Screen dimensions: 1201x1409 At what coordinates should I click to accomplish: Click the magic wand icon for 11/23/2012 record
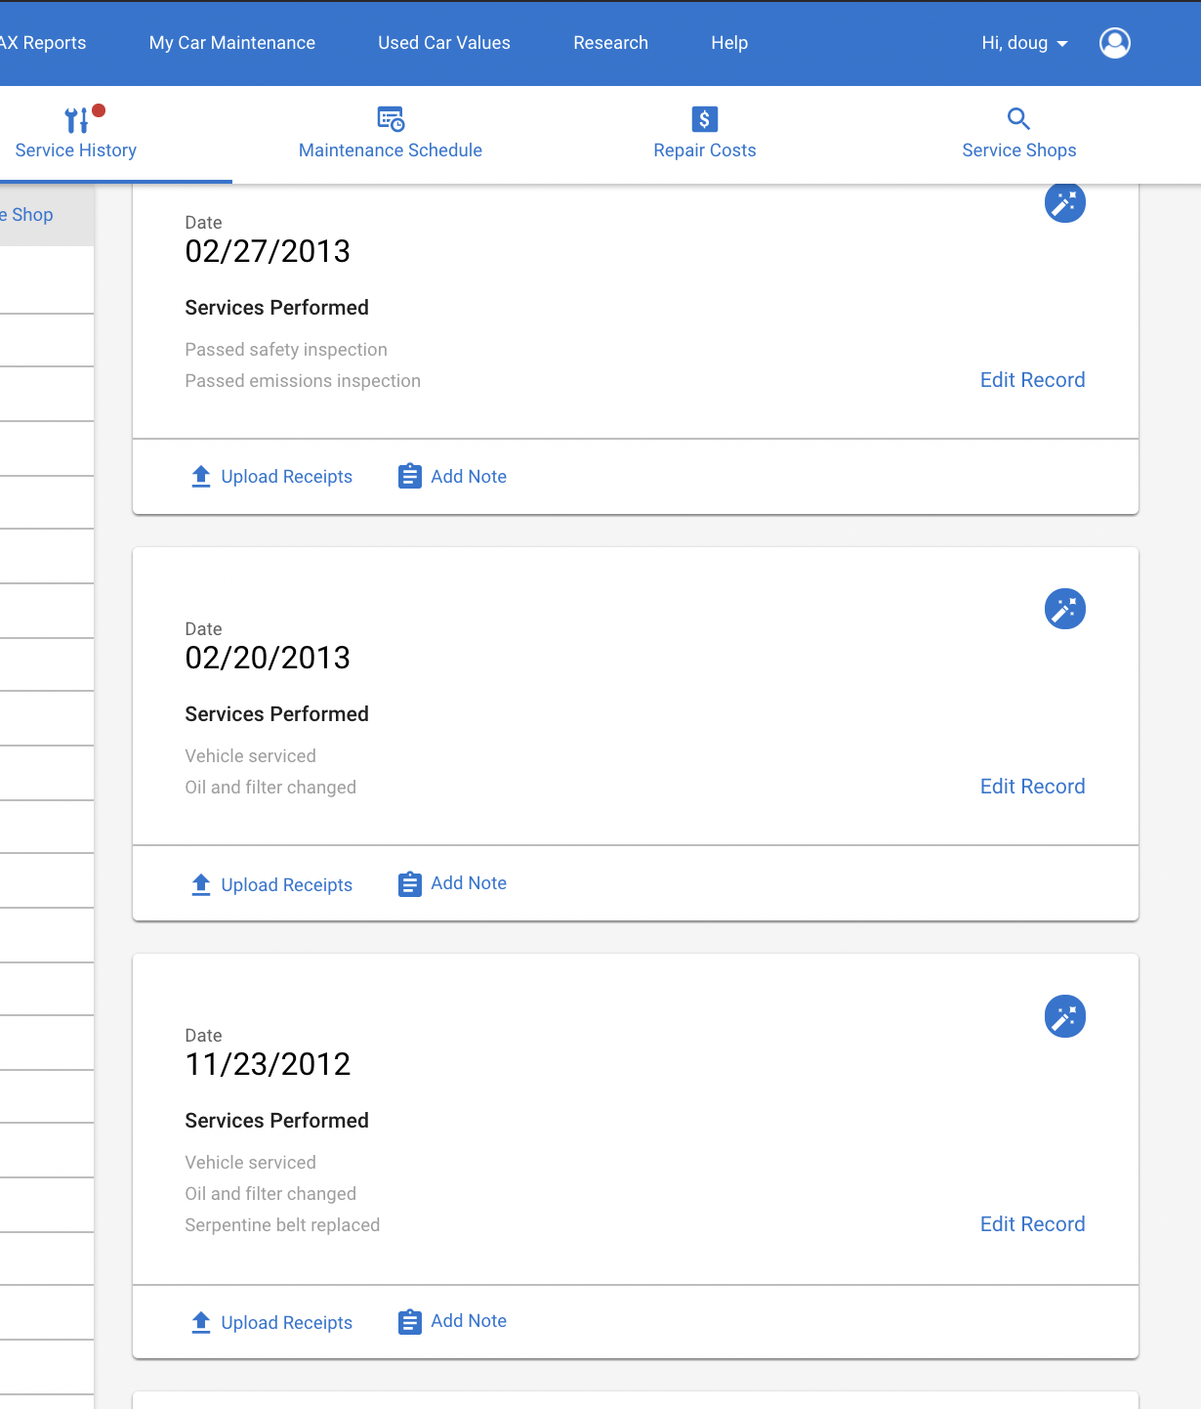pyautogui.click(x=1064, y=1016)
